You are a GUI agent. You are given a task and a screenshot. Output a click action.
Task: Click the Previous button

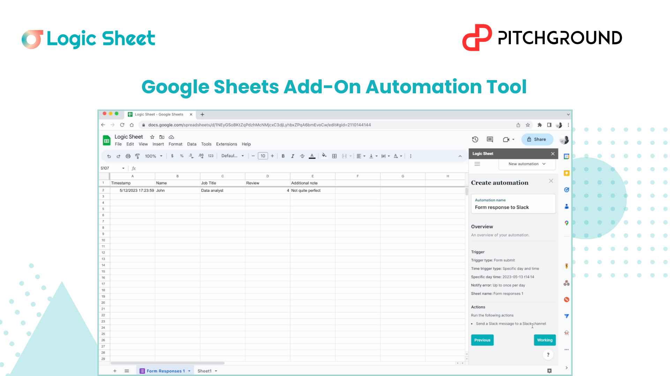click(x=482, y=340)
